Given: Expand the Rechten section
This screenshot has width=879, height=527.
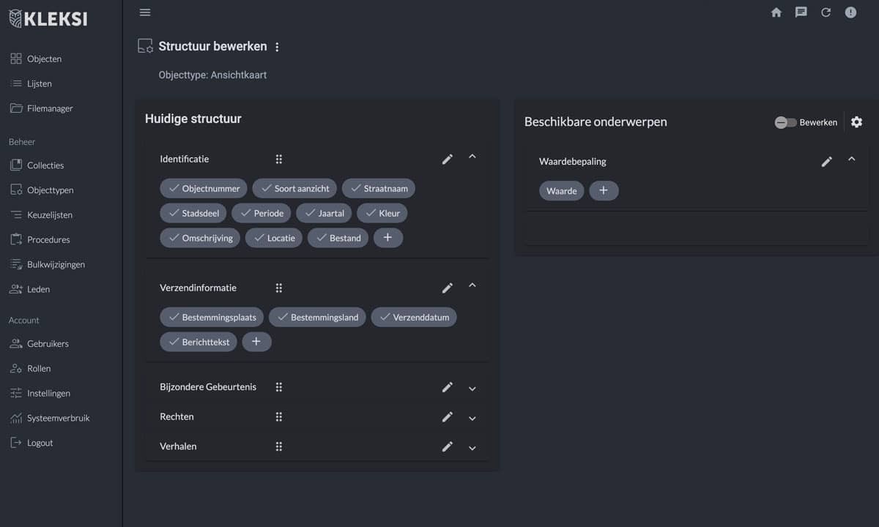Looking at the screenshot, I should coord(472,418).
